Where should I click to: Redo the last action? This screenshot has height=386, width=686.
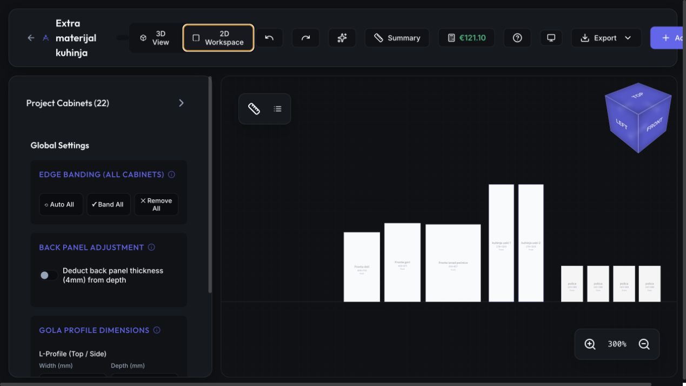(x=306, y=38)
